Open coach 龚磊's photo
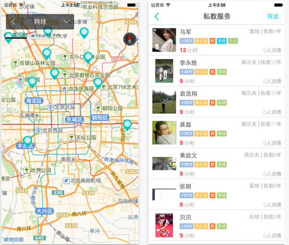Image resolution: width=289 pixels, height=245 pixels. click(x=164, y=133)
